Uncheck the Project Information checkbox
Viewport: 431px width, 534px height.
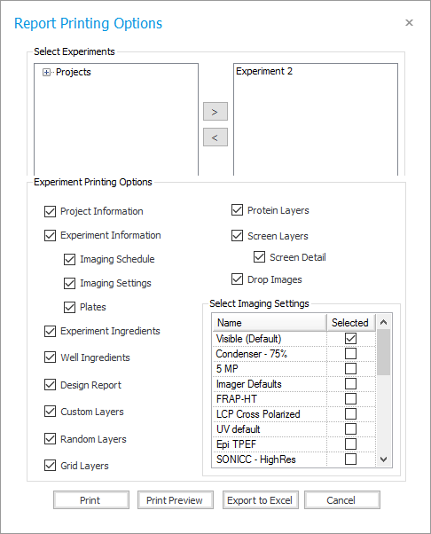pos(50,211)
